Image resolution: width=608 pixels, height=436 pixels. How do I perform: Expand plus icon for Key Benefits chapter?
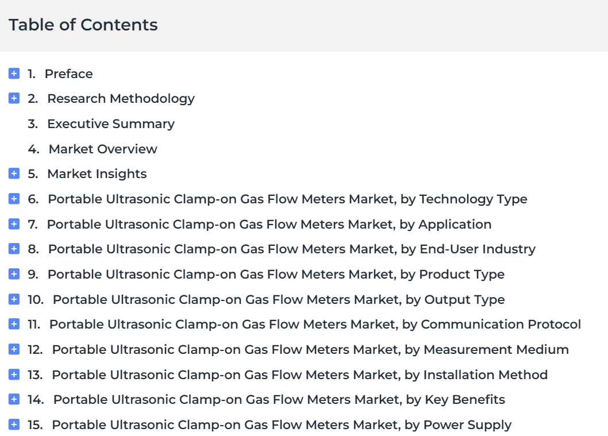14,399
